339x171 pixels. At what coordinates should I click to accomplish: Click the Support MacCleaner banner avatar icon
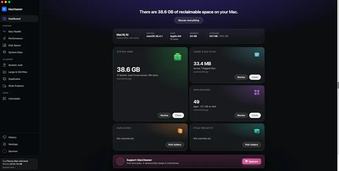pyautogui.click(x=120, y=162)
